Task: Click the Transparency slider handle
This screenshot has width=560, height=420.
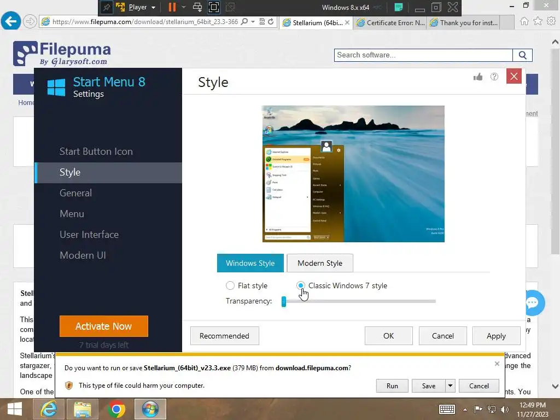Action: [x=284, y=301]
